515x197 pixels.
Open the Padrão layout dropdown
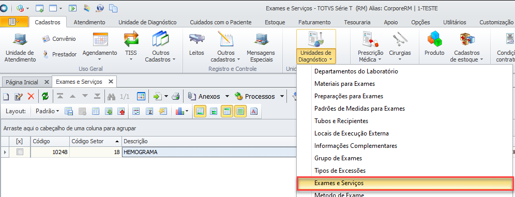(x=47, y=111)
